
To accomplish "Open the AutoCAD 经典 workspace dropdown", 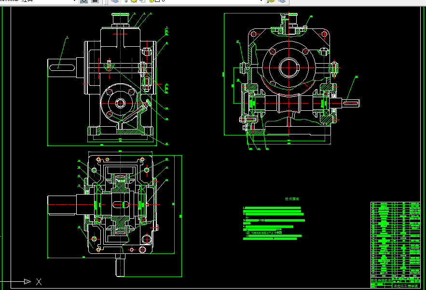I will (38, 1).
